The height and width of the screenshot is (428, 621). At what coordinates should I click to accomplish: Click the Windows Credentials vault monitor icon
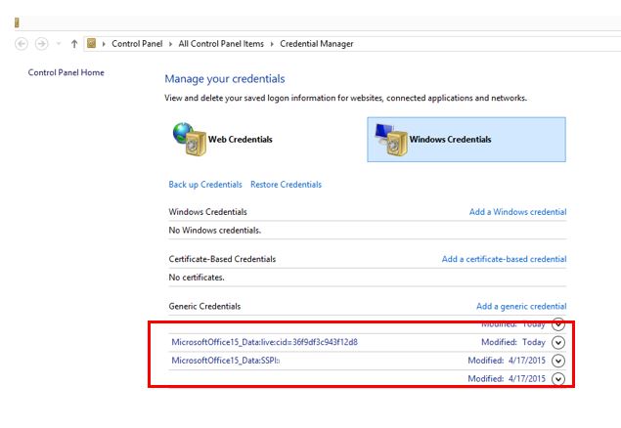tap(391, 139)
